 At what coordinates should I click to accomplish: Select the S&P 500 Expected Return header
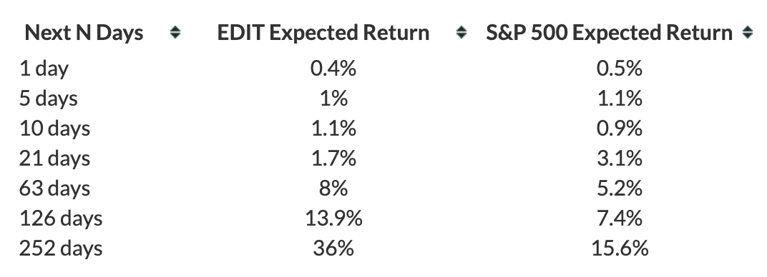(610, 33)
